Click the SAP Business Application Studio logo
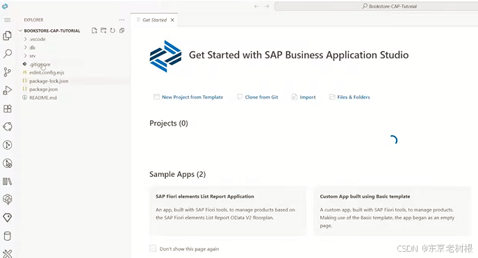The width and height of the screenshot is (478, 258). click(x=165, y=56)
